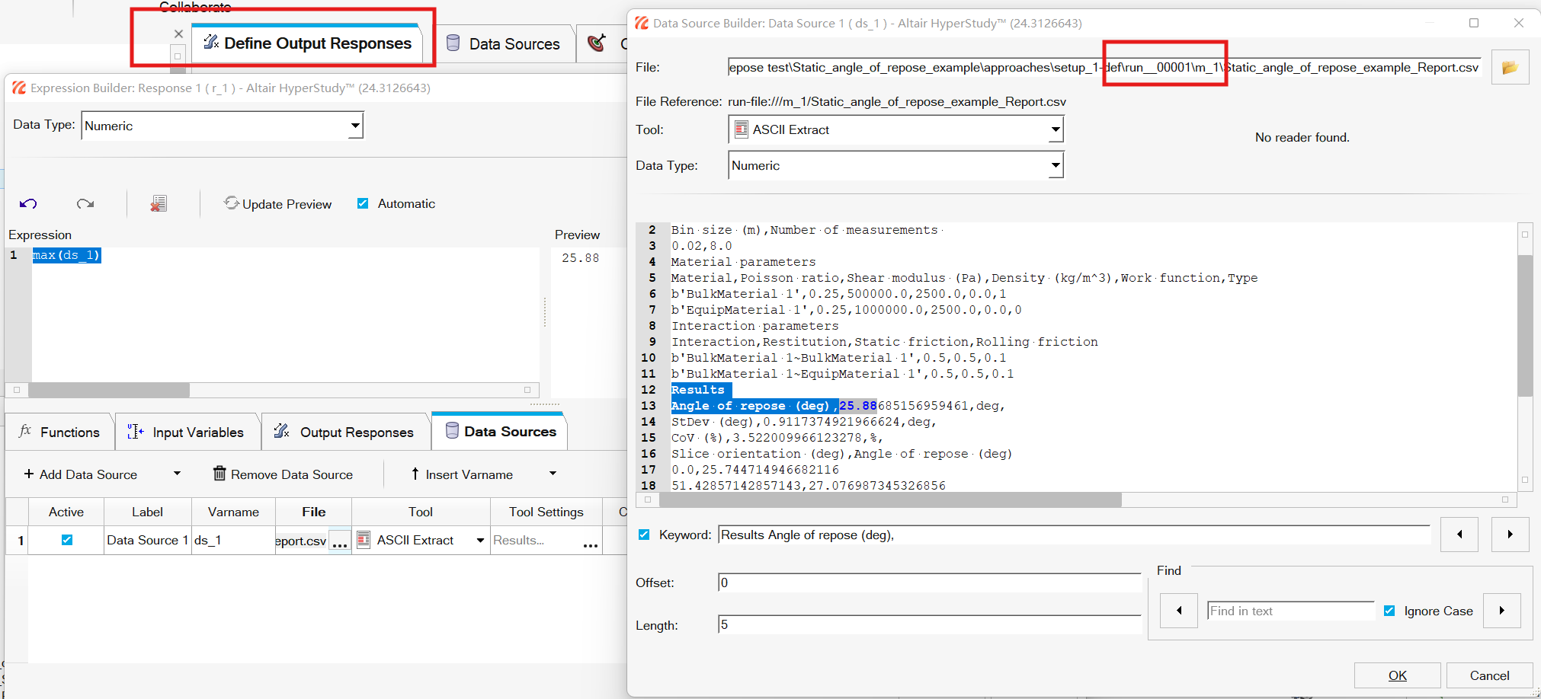The image size is (1541, 699).
Task: Toggle the Automatic checkbox
Action: pyautogui.click(x=363, y=203)
